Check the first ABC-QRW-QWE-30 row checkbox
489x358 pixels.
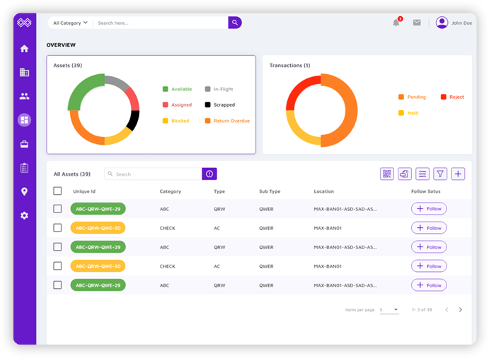(57, 227)
